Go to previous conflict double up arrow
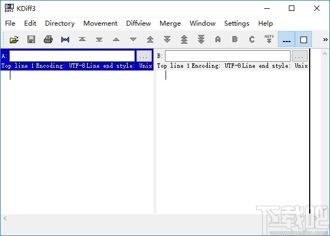 150,39
